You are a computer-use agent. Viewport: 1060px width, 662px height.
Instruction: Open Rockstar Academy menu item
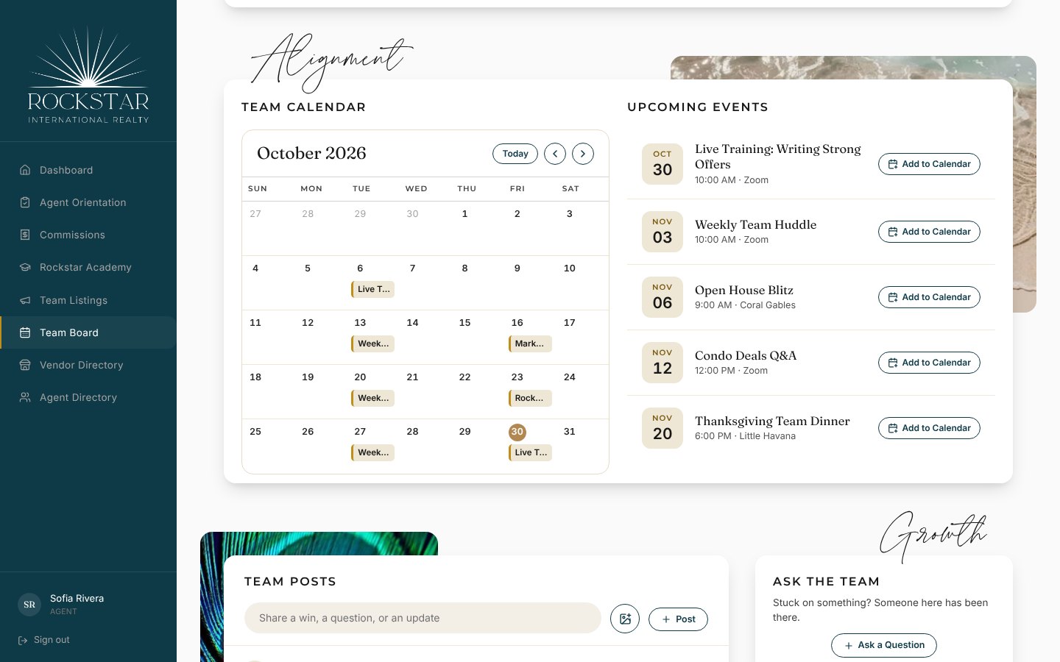[88, 267]
